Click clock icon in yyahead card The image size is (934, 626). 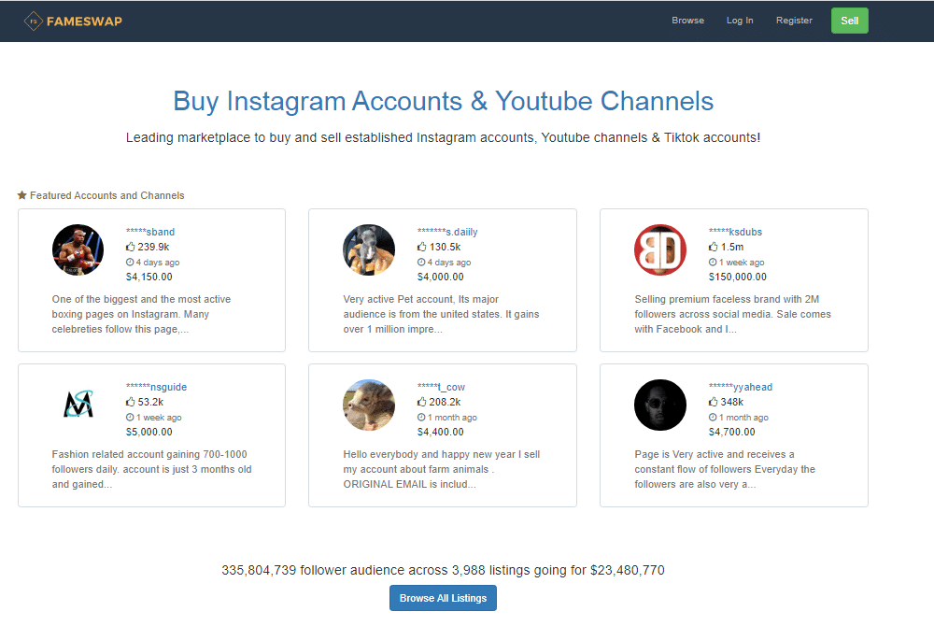tap(713, 417)
